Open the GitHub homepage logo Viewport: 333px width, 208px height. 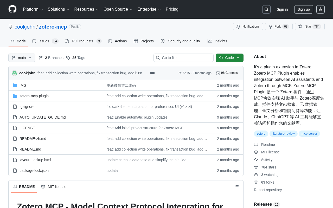pos(12,9)
